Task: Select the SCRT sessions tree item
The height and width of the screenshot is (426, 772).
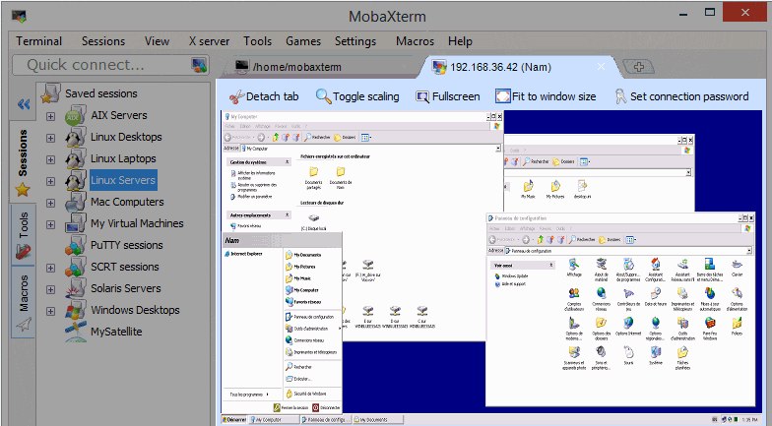Action: point(124,267)
